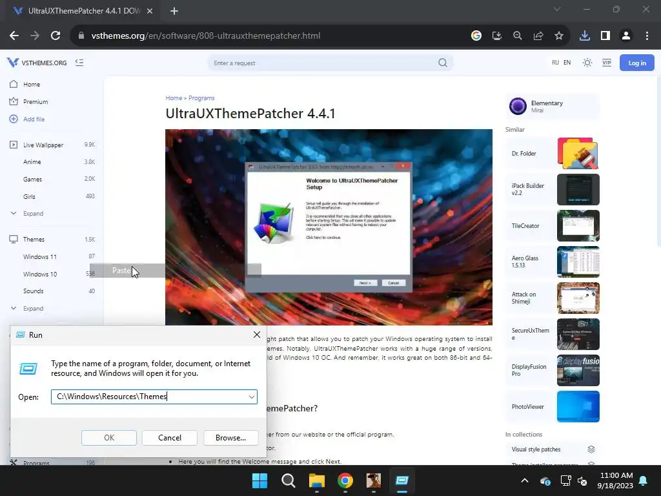Click OK in the Run dialog

coord(108,438)
